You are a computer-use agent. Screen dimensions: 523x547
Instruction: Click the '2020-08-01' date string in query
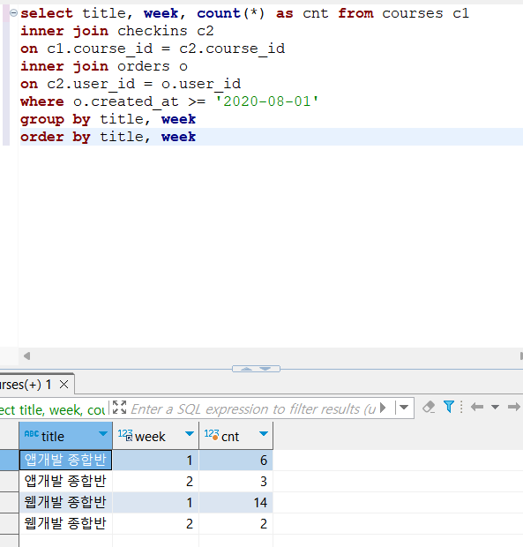coord(267,101)
